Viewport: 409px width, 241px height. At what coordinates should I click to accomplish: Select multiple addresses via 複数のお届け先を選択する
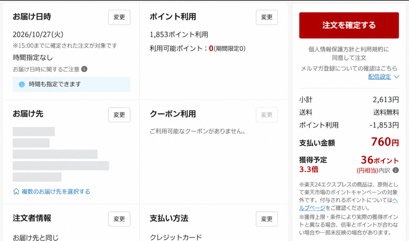(56, 191)
